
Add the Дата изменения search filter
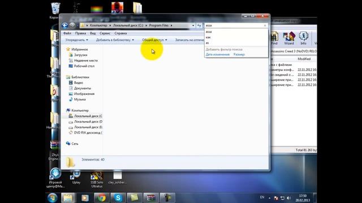point(217,55)
